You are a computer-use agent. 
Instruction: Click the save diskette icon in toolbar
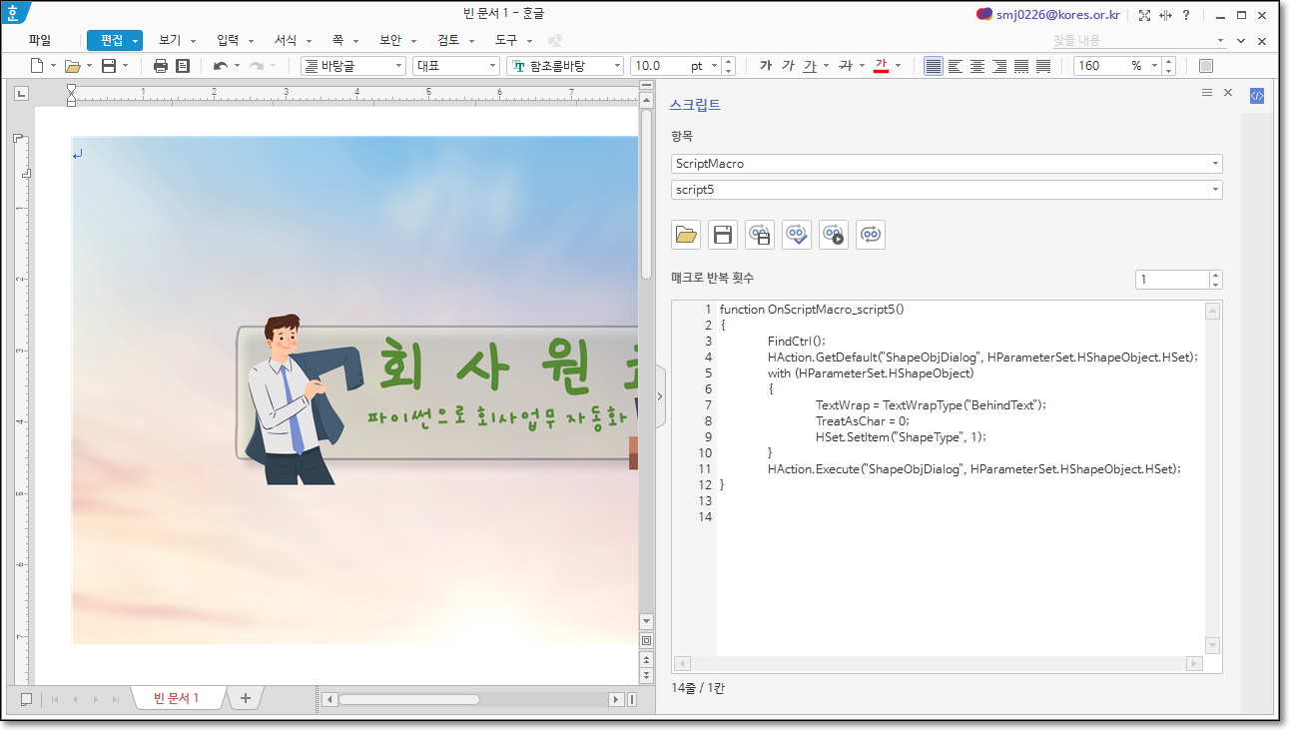click(109, 66)
